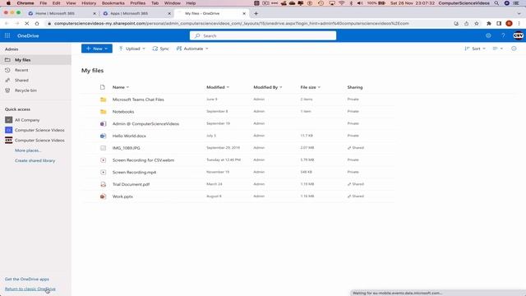Click the video icon beside Screen Recording.mp4

103,172
